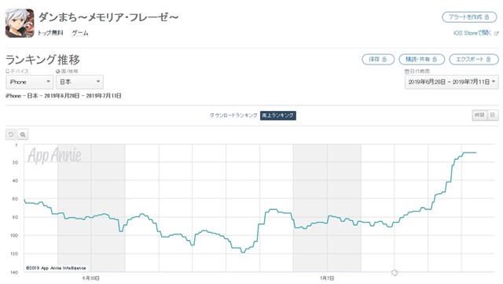
Task: Switch chart granularity to 時間
Action: pyautogui.click(x=479, y=115)
